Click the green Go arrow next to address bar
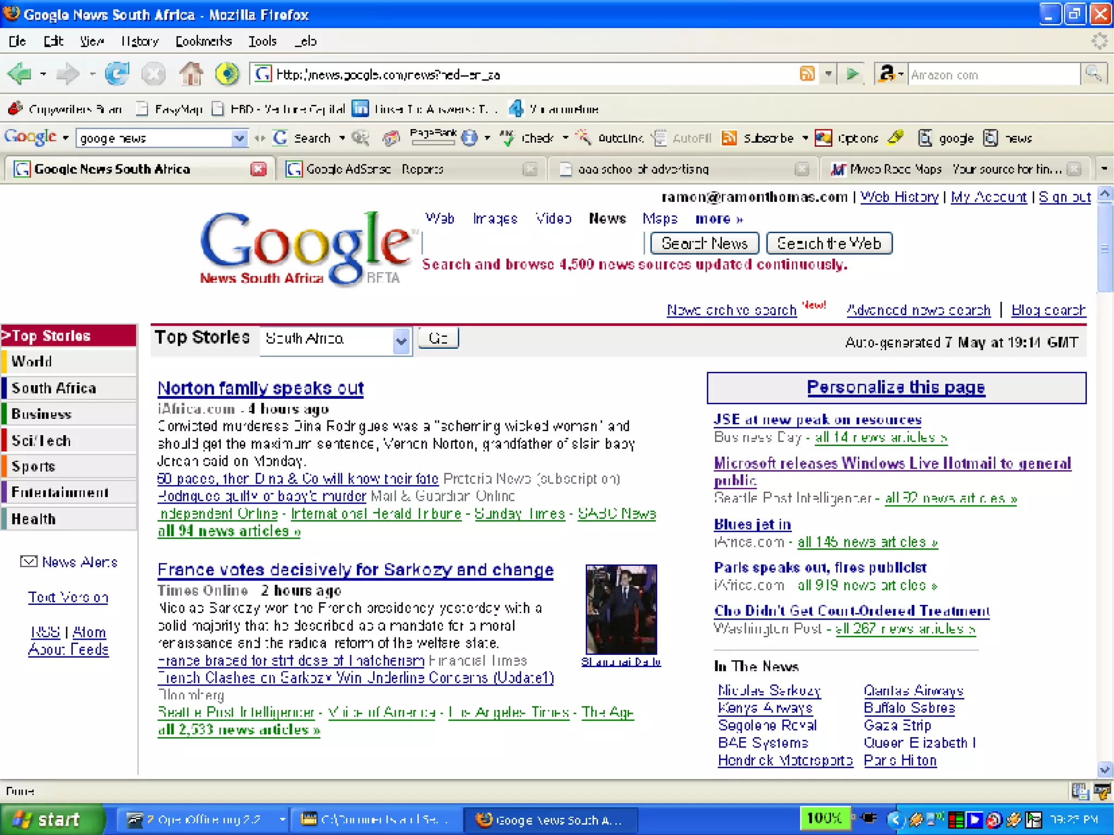1114x835 pixels. pos(852,73)
